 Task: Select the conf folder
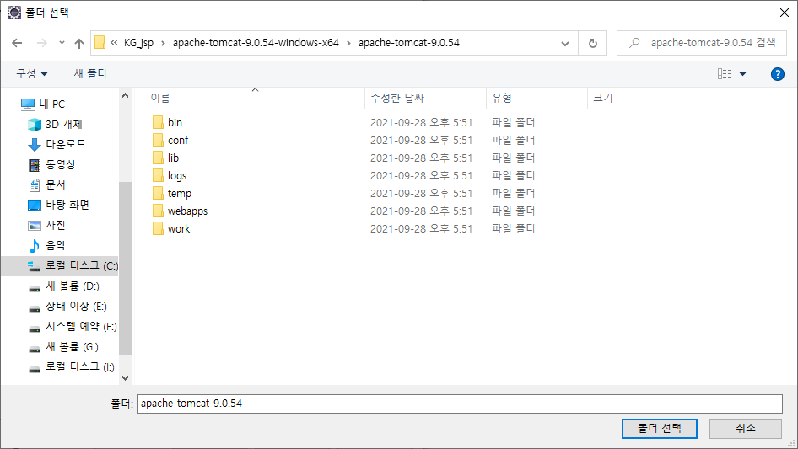(178, 141)
